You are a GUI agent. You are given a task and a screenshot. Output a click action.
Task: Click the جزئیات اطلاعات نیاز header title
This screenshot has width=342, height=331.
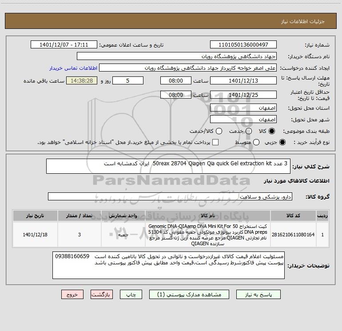pyautogui.click(x=303, y=21)
